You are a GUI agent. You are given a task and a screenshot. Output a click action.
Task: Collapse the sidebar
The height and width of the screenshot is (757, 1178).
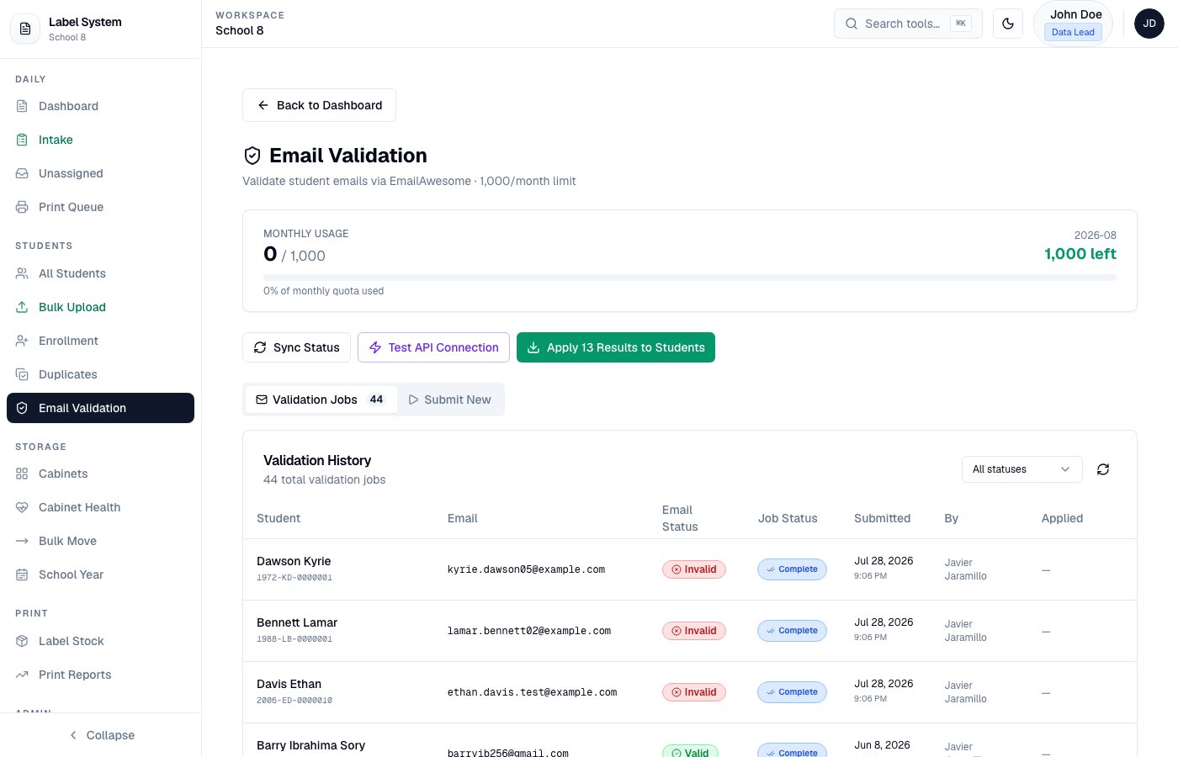click(101, 735)
